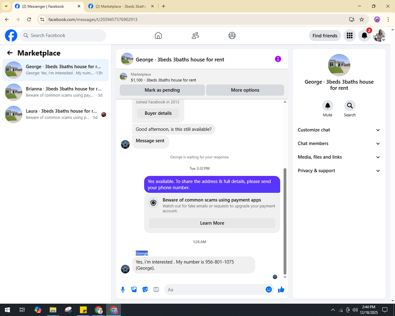Select George conversation in list
The image size is (395, 316).
click(x=56, y=70)
